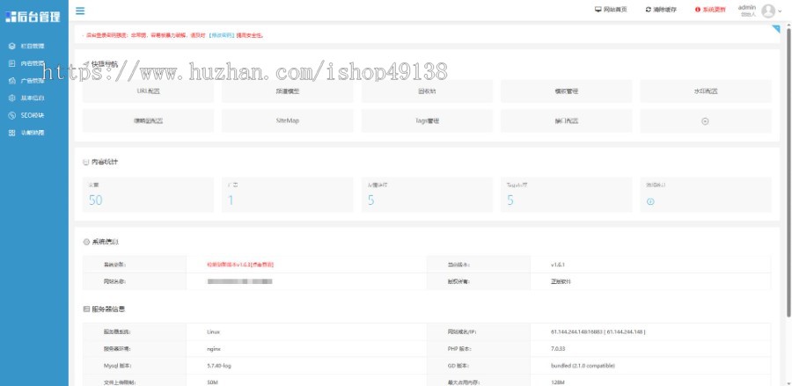792x386 pixels.
Task: Click the nginx server environment value
Action: tap(214, 349)
